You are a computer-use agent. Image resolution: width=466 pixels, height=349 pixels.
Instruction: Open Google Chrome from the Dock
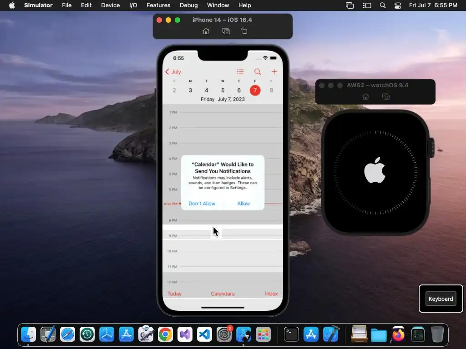pos(165,334)
